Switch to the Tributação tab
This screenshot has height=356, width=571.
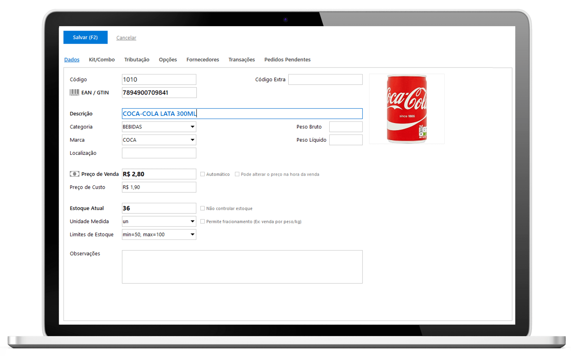pos(137,60)
